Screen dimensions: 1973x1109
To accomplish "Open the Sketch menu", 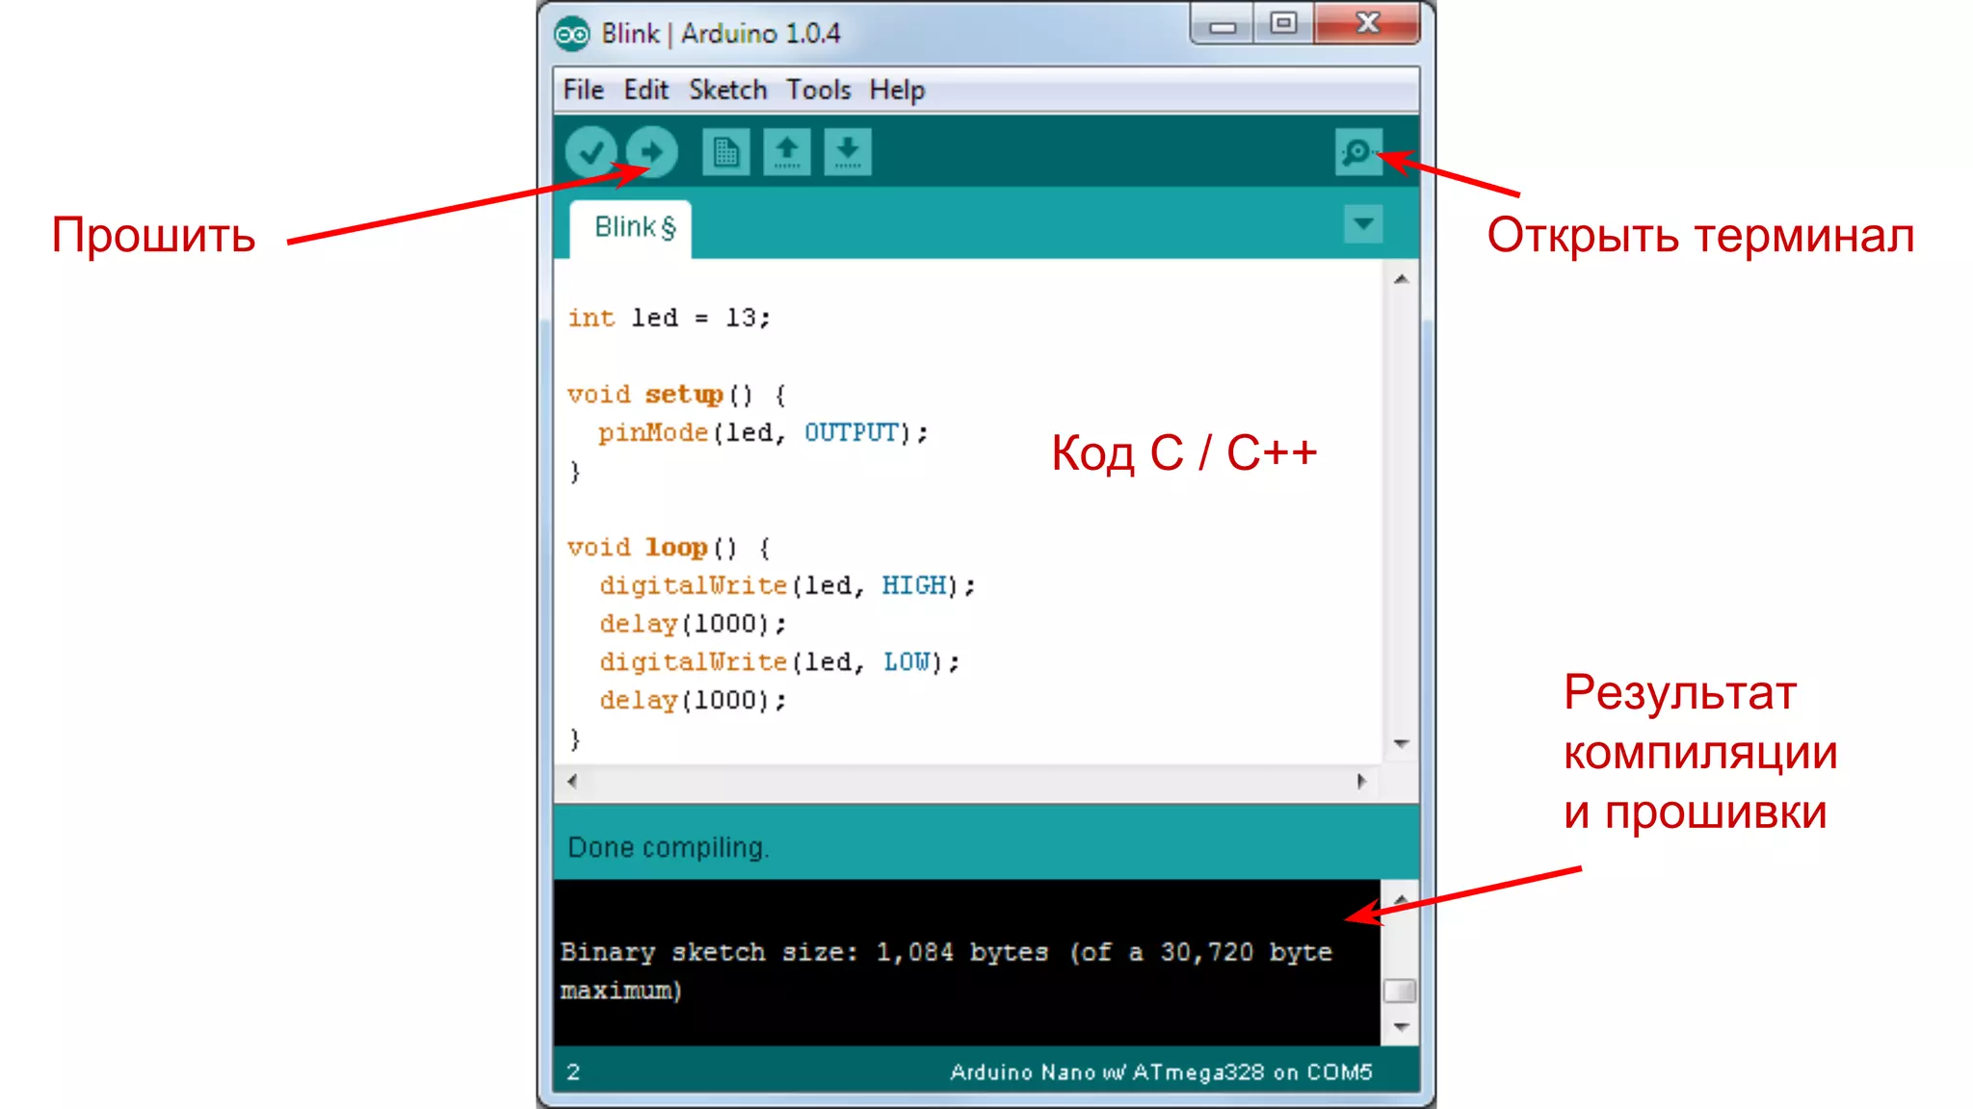I will [x=727, y=90].
